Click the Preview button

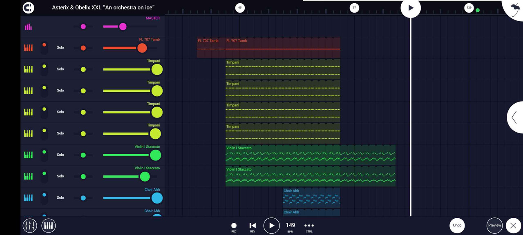pyautogui.click(x=494, y=225)
